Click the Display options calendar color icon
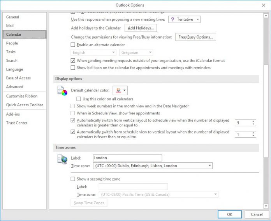The width and height of the screenshot is (271, 221). [x=62, y=91]
